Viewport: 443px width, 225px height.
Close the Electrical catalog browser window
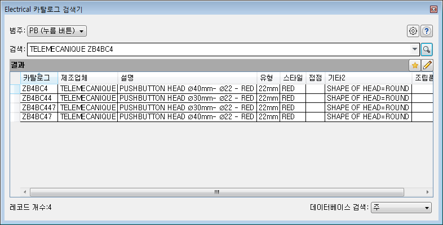433,10
